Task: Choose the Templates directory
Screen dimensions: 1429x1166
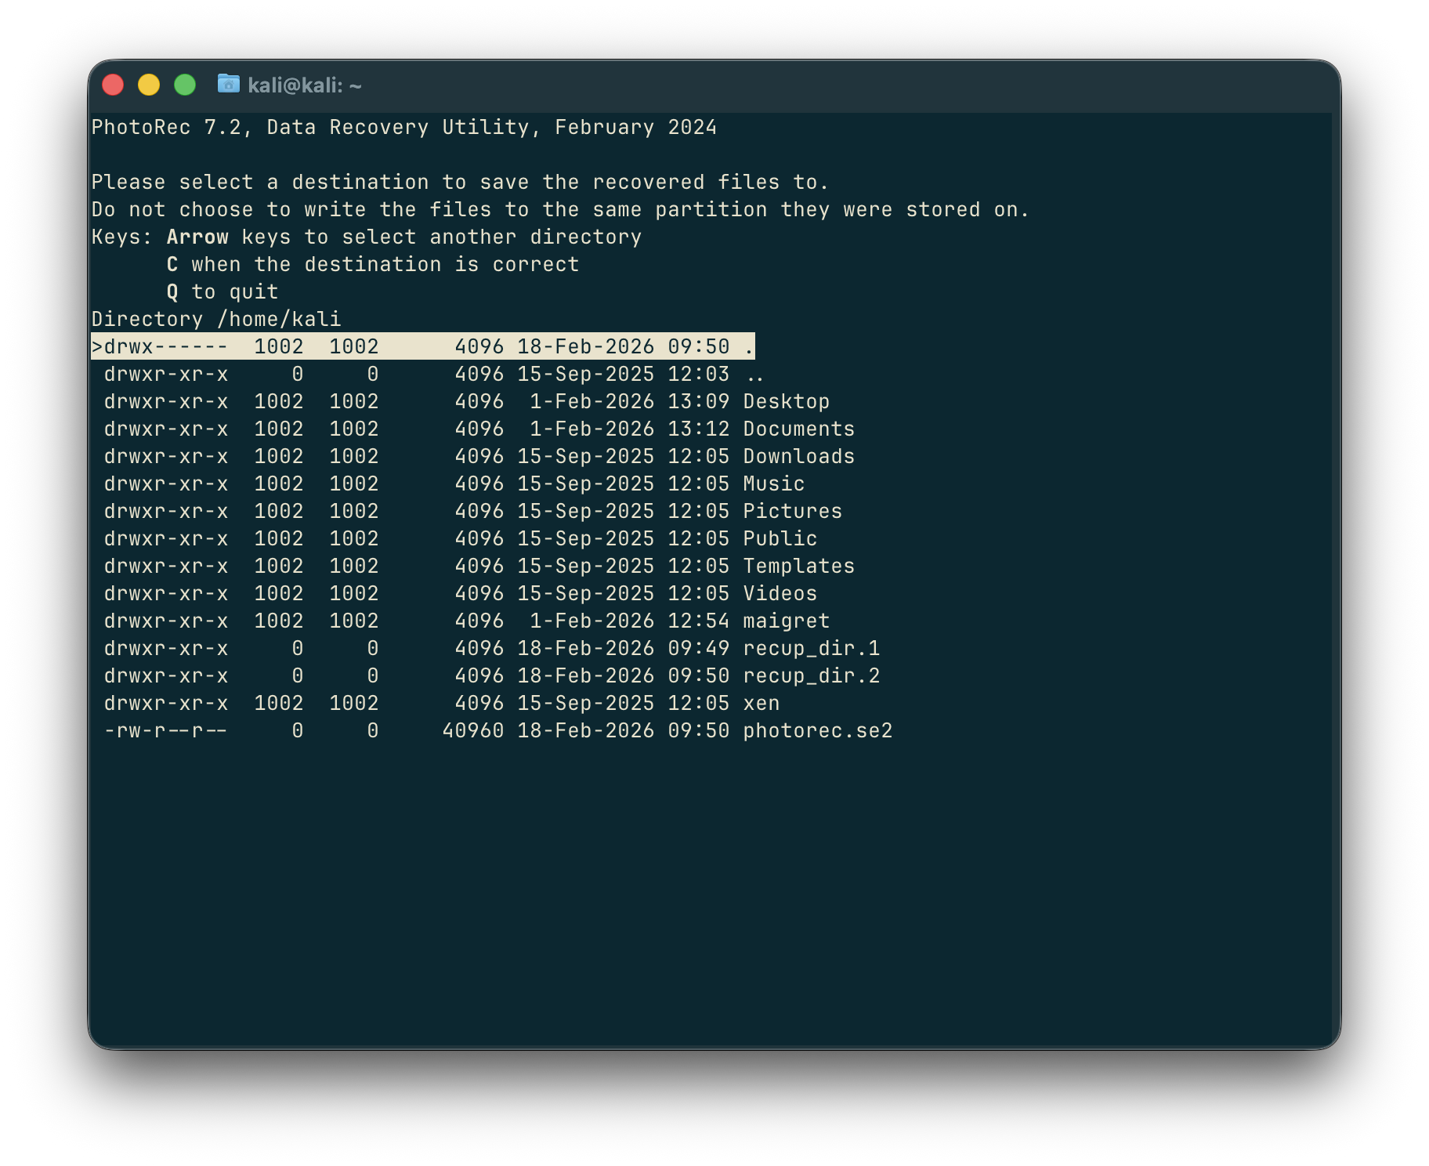Action: tap(798, 567)
